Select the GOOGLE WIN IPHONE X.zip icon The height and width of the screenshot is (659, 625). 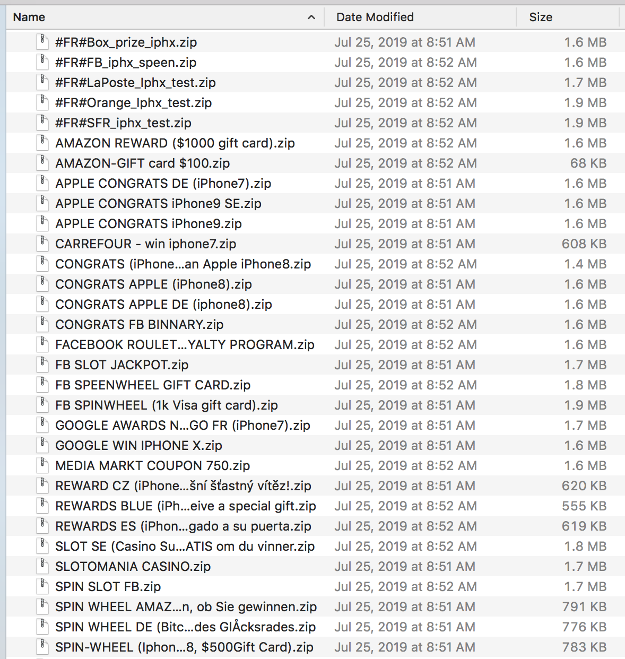pos(42,445)
